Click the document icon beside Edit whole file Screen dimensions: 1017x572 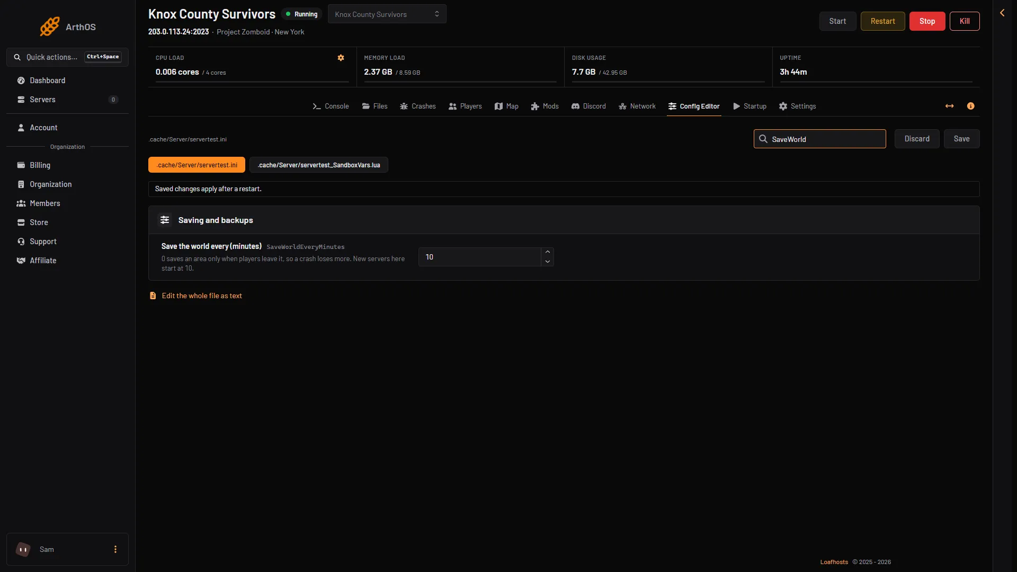153,296
